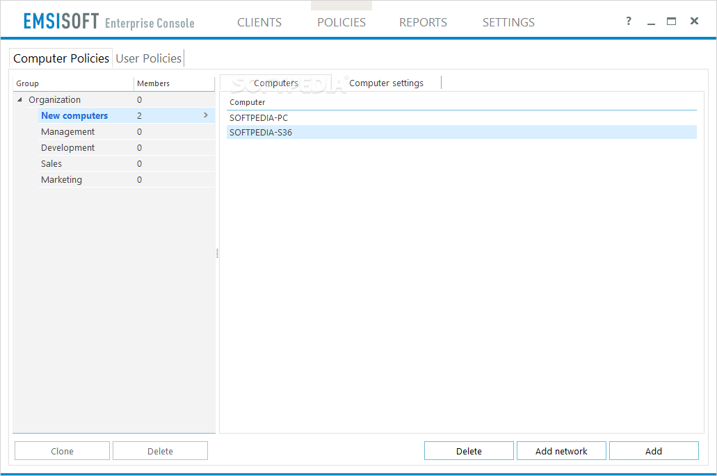Click the Add button

point(654,451)
